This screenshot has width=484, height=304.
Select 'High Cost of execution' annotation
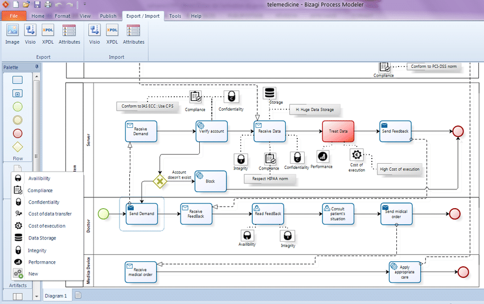tap(399, 169)
